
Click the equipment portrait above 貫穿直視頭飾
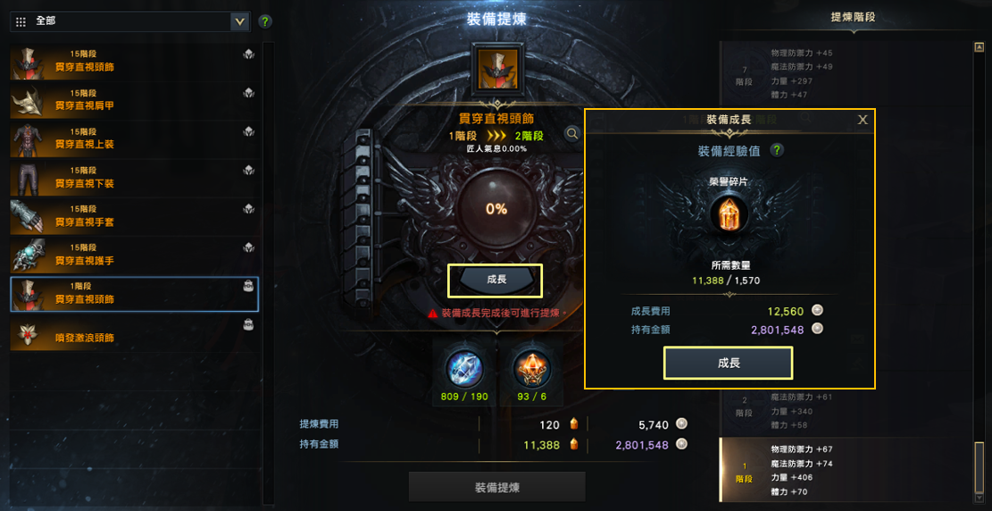497,67
